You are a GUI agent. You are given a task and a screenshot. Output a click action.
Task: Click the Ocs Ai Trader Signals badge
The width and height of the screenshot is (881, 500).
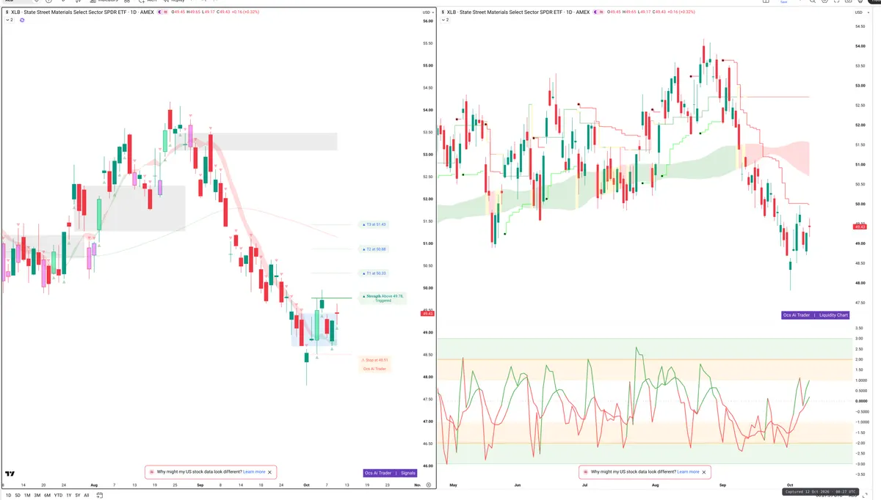click(390, 473)
